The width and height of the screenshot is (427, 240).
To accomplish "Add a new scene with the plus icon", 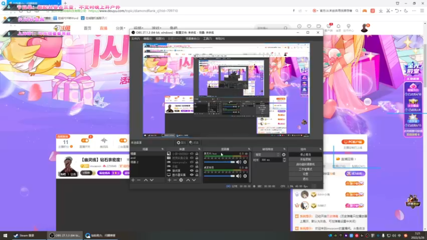I will 133,180.
